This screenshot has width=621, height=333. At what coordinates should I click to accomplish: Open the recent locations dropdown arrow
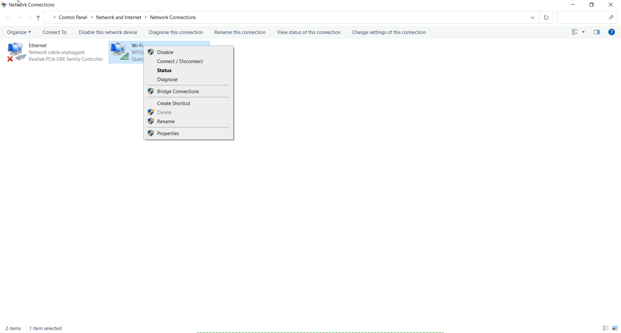[30, 18]
